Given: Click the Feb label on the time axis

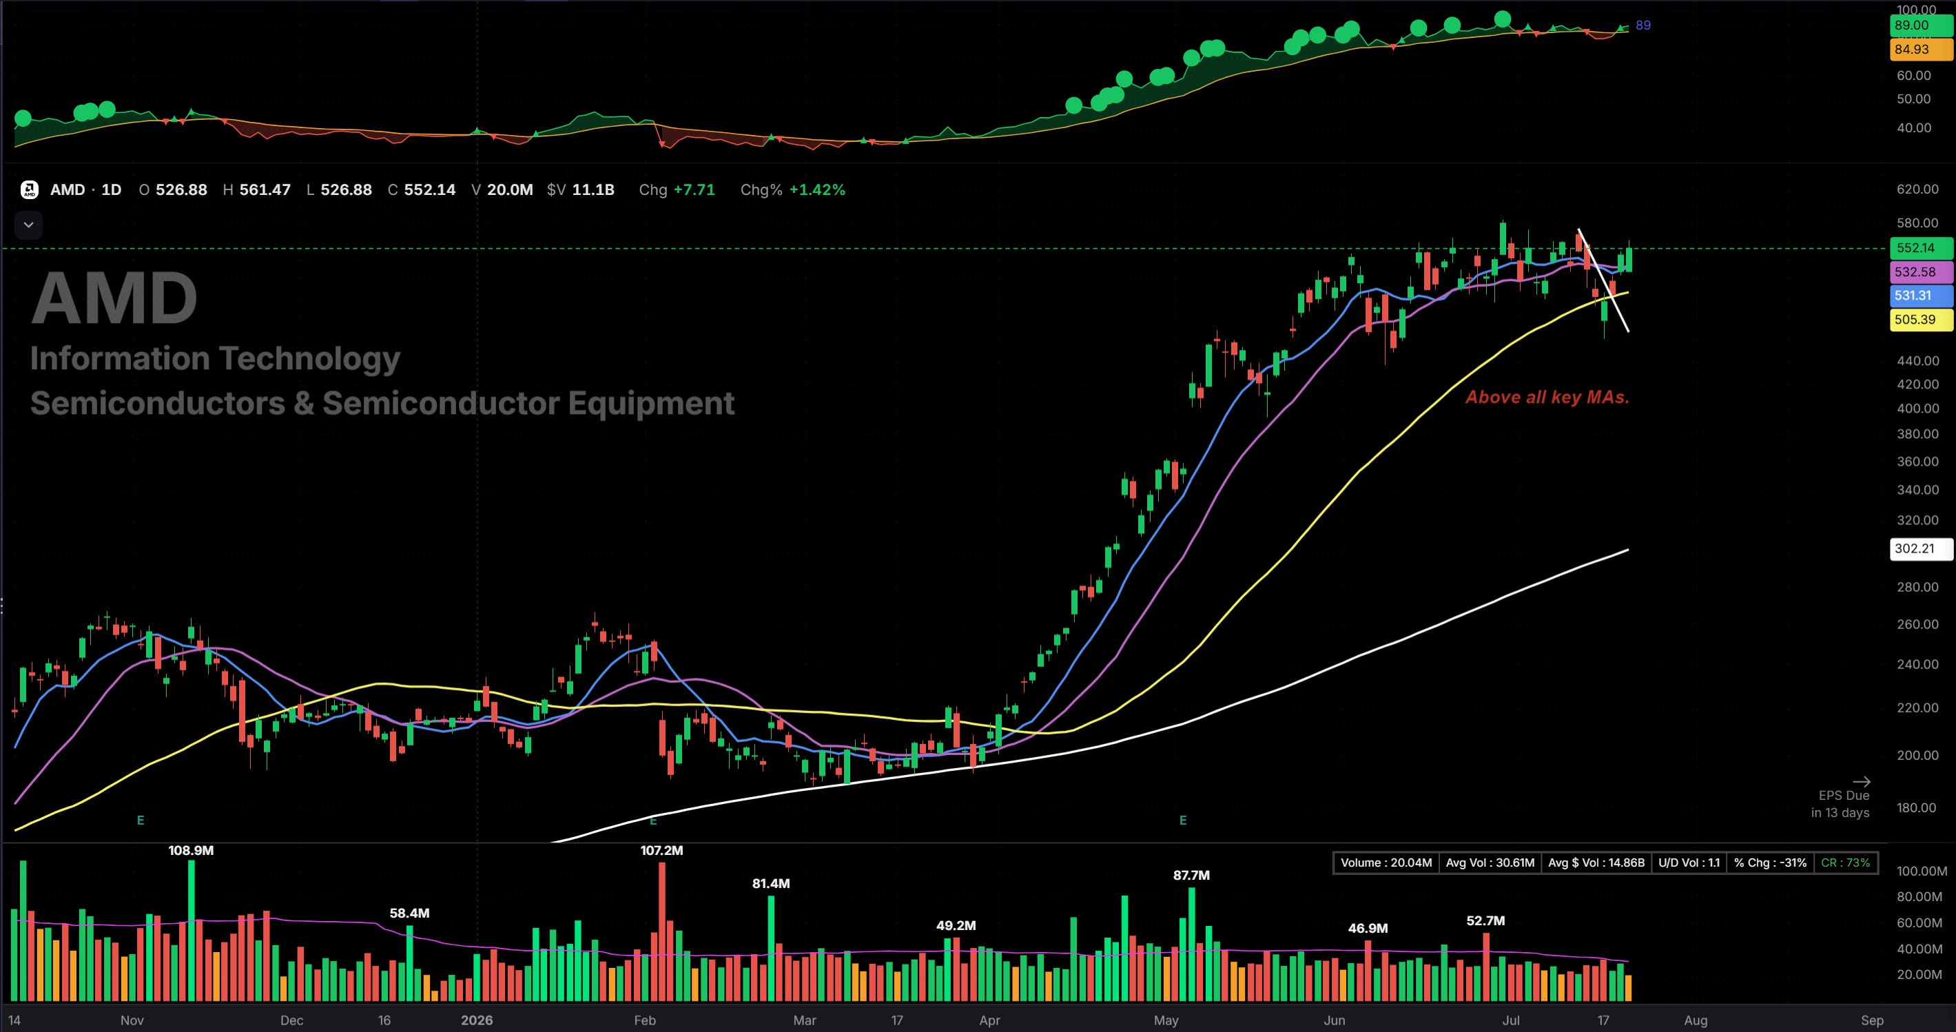Looking at the screenshot, I should tap(645, 1020).
